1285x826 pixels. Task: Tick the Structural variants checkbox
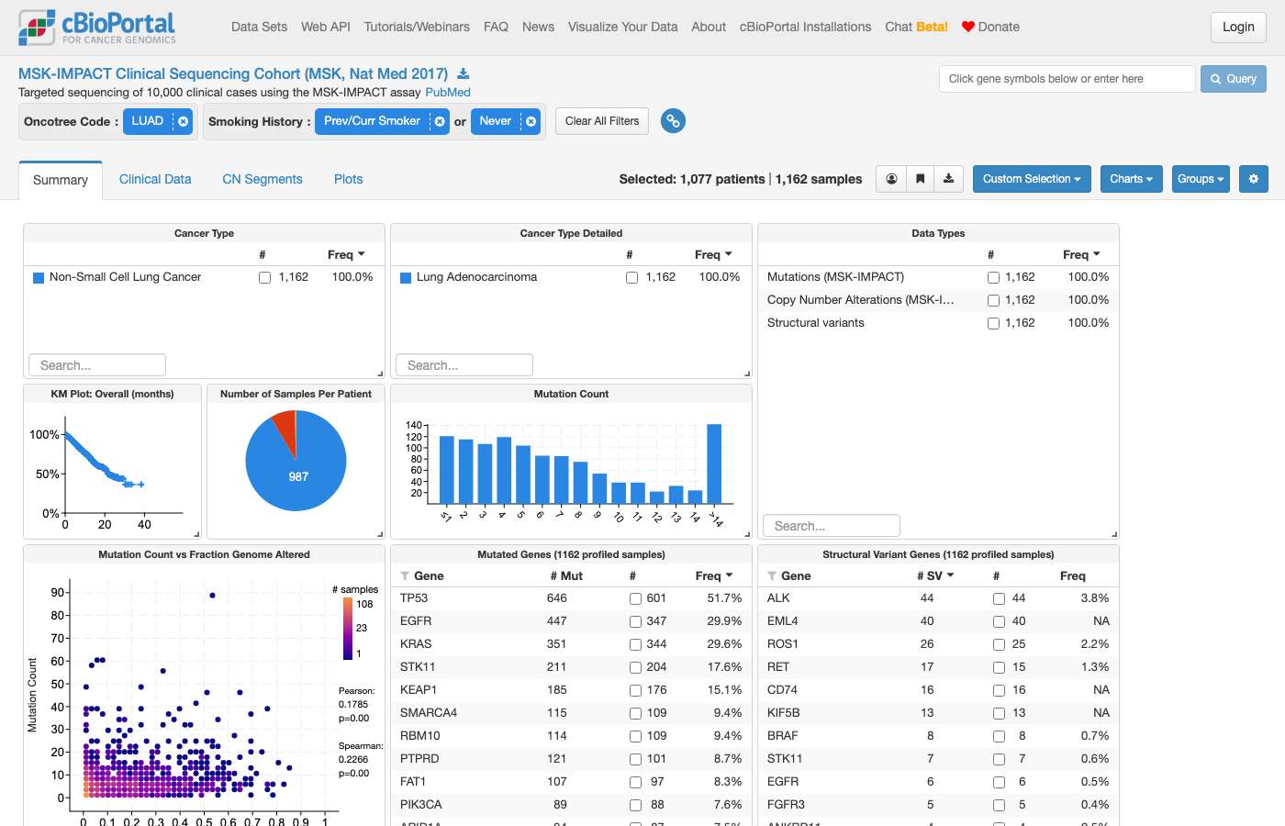pos(993,323)
